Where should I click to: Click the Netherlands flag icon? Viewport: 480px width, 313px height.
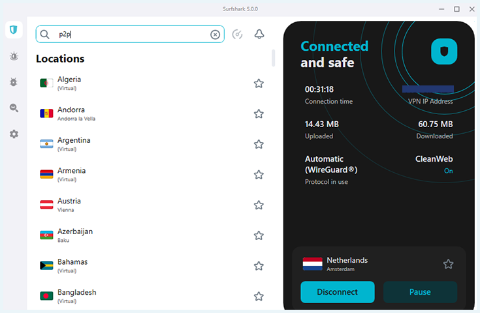pos(313,264)
